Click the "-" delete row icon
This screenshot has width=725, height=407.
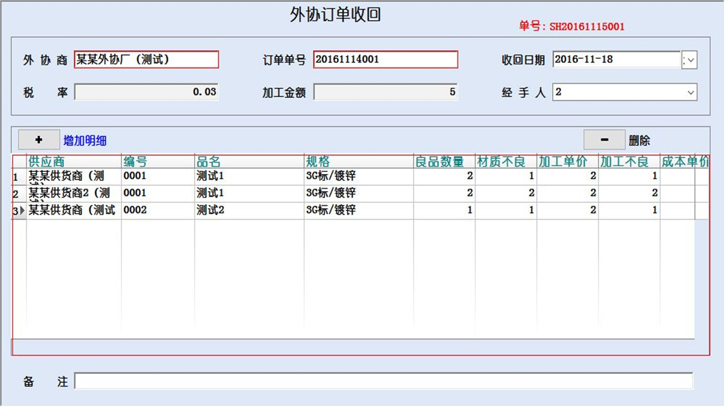pos(604,139)
